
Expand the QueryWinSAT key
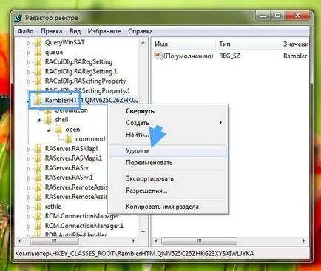pos(29,43)
